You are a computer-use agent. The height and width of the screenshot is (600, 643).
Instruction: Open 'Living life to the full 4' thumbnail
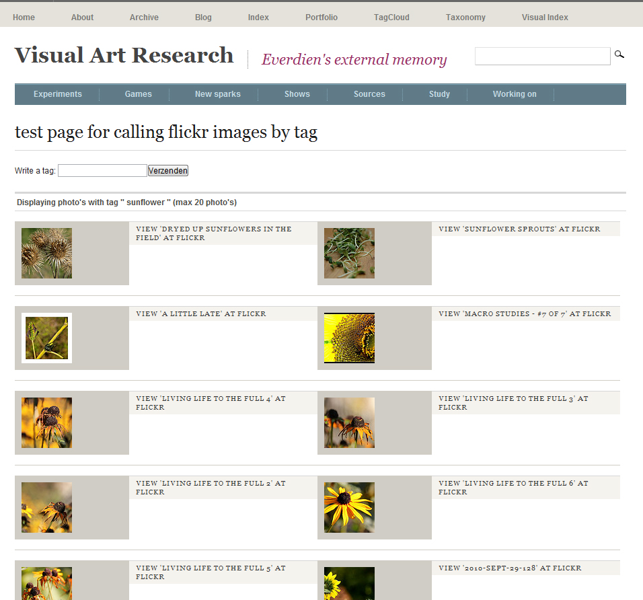click(x=47, y=423)
